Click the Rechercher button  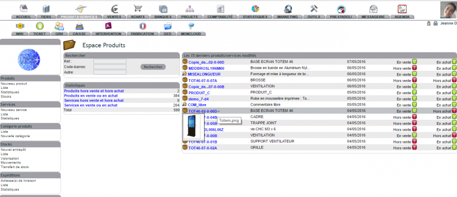click(x=153, y=67)
